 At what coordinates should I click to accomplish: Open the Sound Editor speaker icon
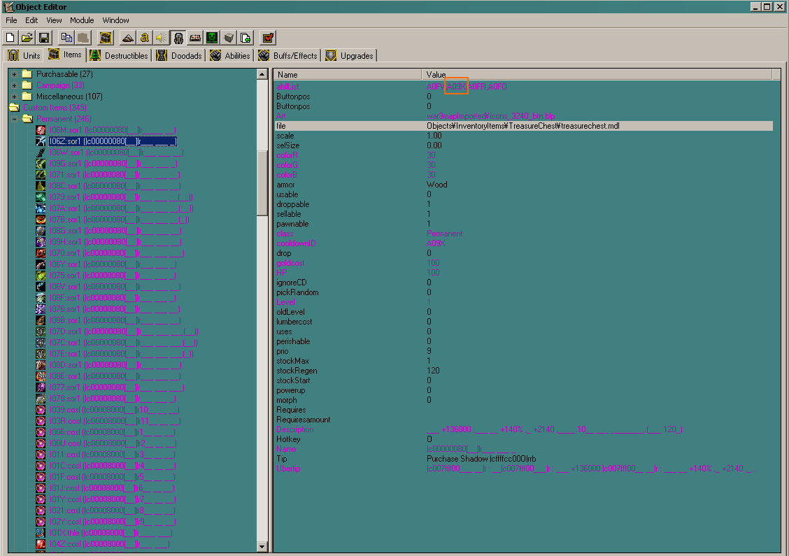pos(161,38)
